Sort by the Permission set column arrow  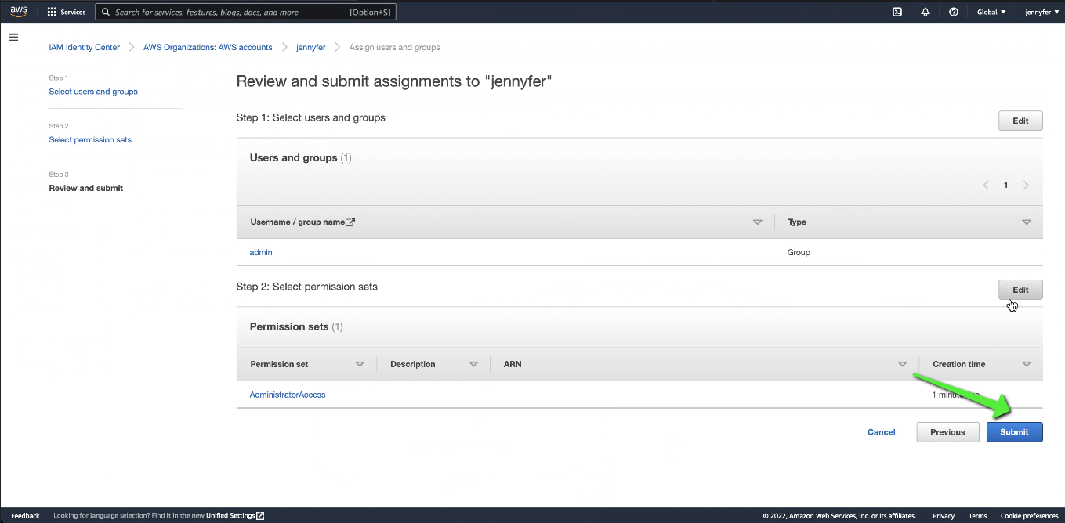pos(360,365)
